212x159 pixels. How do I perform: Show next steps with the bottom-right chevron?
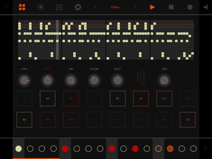tap(205, 149)
